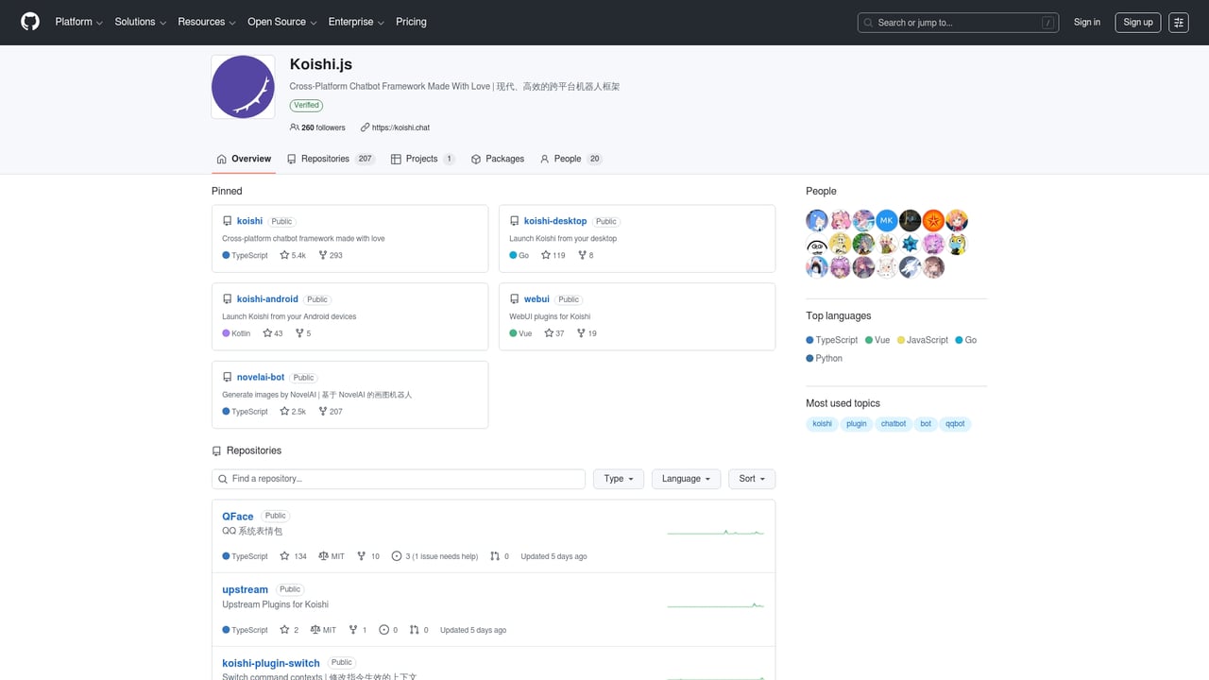Viewport: 1209px width, 680px height.
Task: Click the link icon beside koishi.chat
Action: point(365,127)
